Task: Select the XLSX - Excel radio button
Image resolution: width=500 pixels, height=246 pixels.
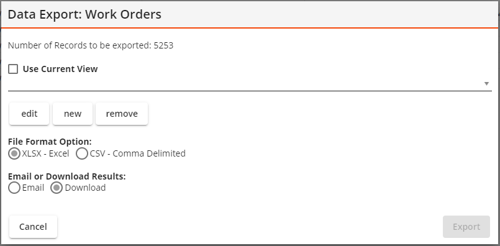Action: (x=14, y=154)
